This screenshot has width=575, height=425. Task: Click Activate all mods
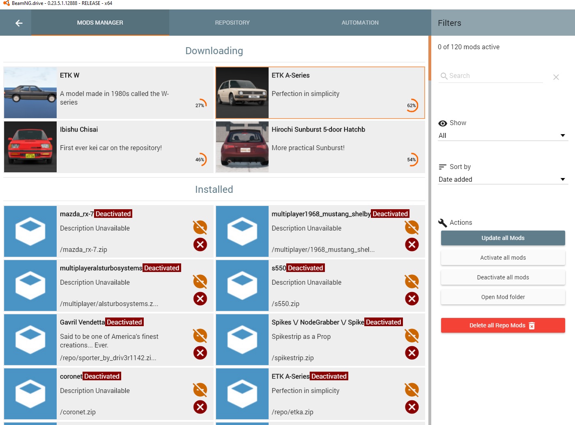pyautogui.click(x=503, y=258)
